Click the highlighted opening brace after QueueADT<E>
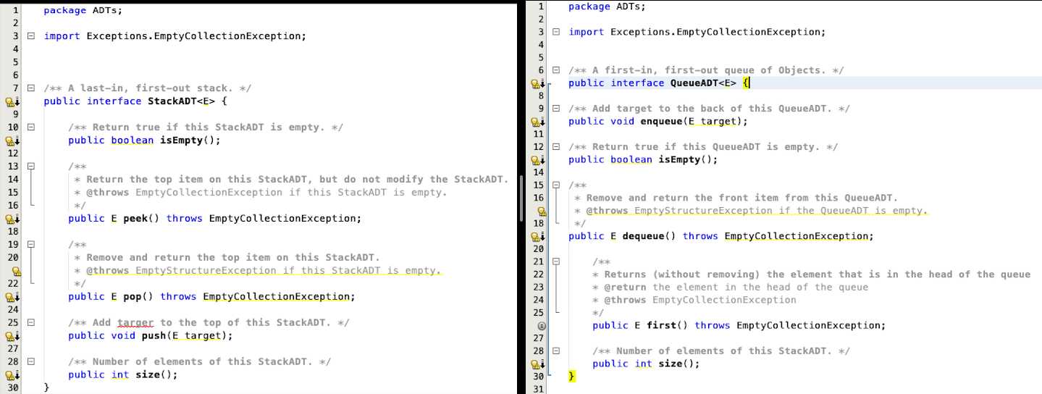The width and height of the screenshot is (1042, 394). [x=747, y=83]
